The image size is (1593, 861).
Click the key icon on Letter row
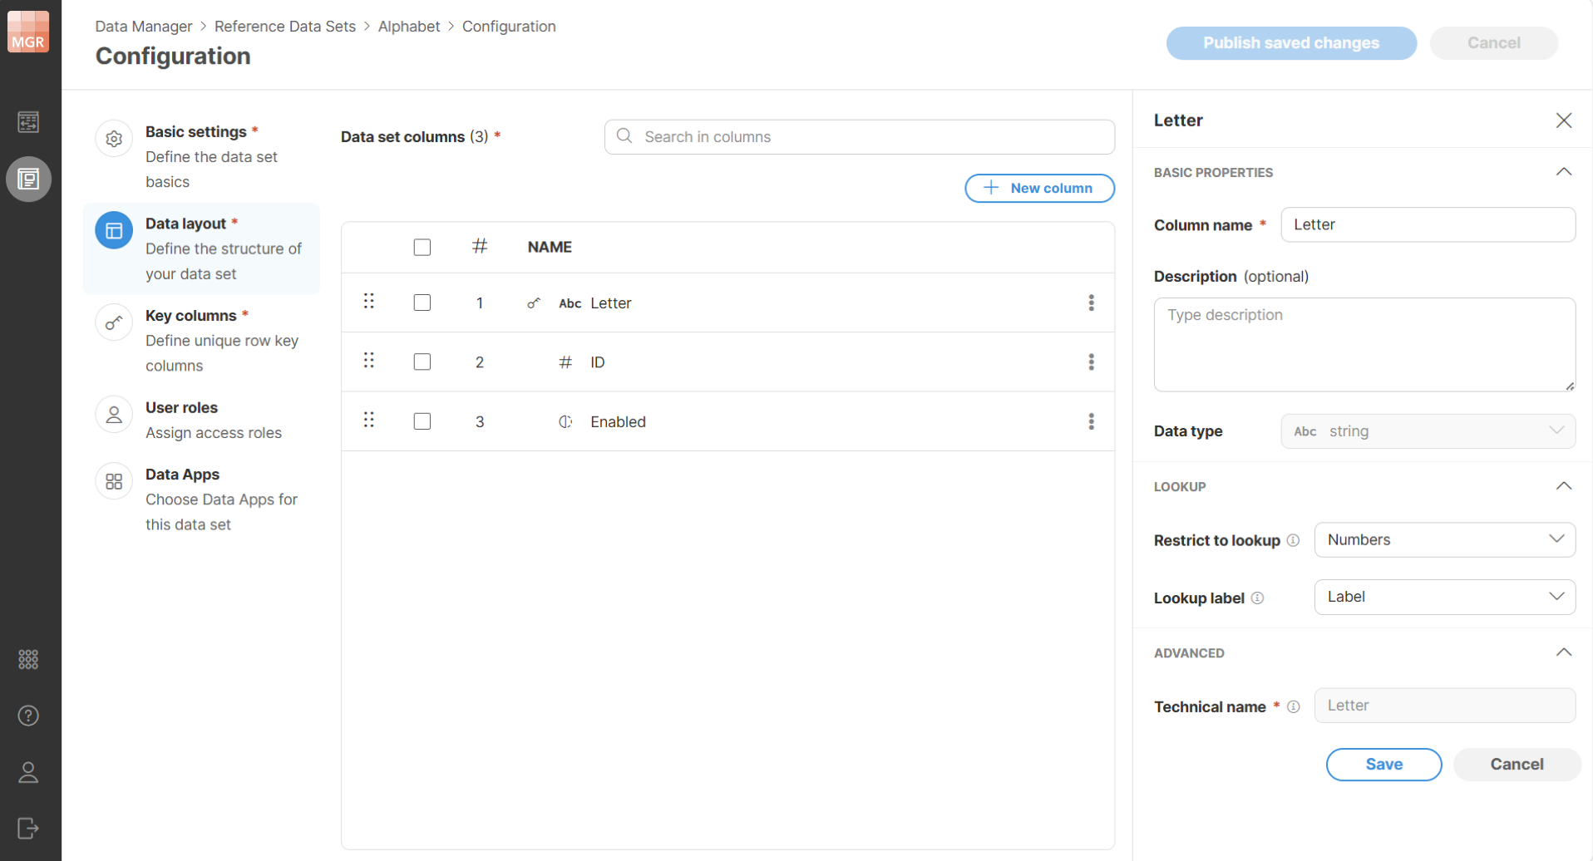point(534,303)
